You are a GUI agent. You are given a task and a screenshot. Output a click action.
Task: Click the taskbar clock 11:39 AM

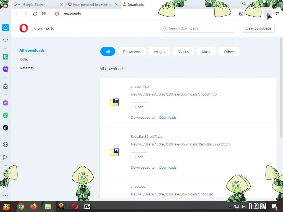point(257,206)
